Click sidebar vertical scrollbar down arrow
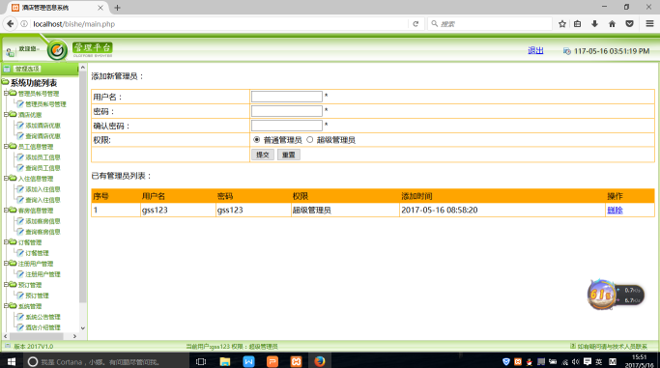Image resolution: width=660 pixels, height=368 pixels. pyautogui.click(x=82, y=328)
